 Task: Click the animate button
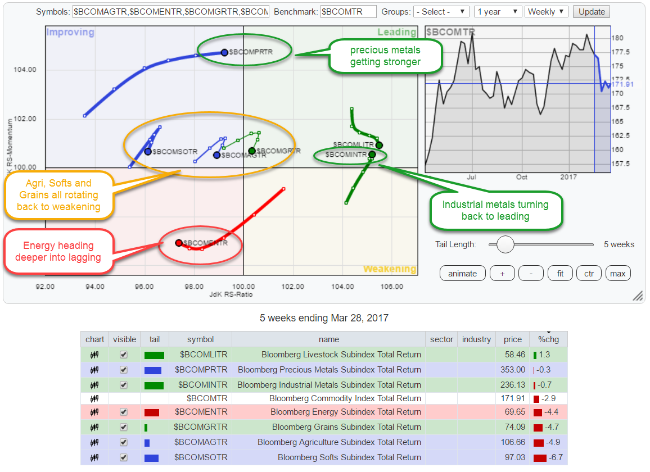click(462, 274)
